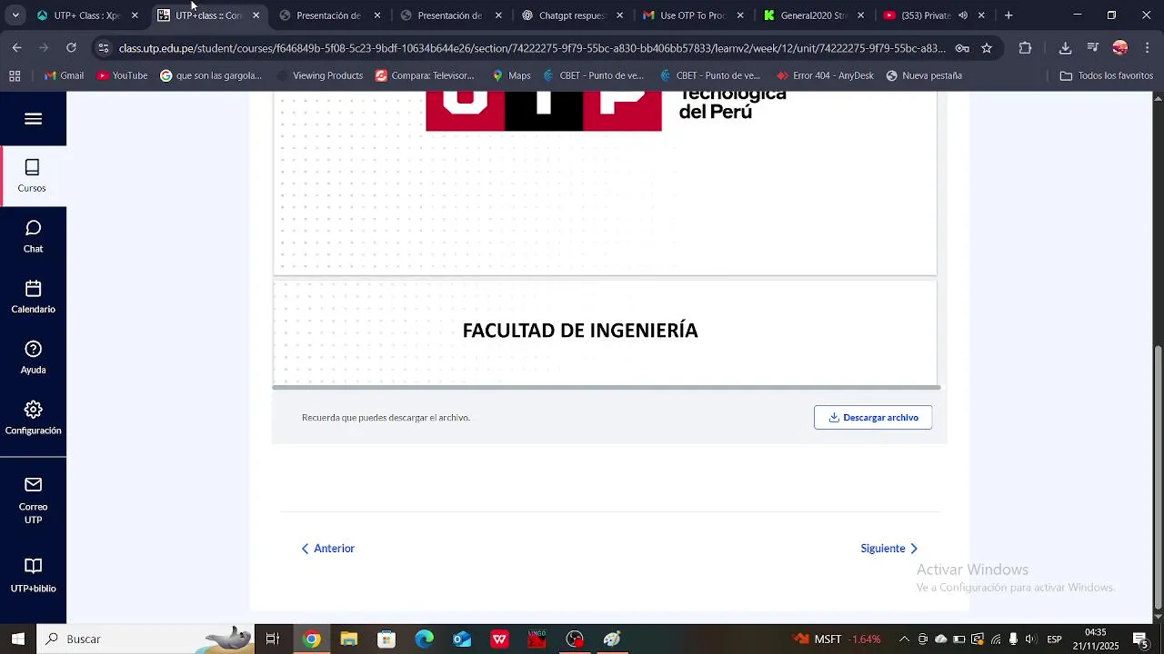Image resolution: width=1164 pixels, height=654 pixels.
Task: Open browser downloads icon
Action: pos(1066,48)
